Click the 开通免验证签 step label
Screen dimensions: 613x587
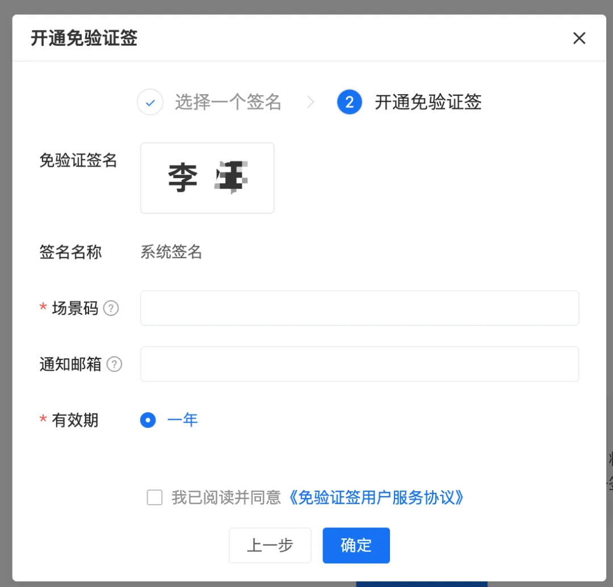(428, 103)
